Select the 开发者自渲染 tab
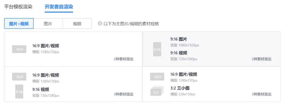 [x=59, y=7]
